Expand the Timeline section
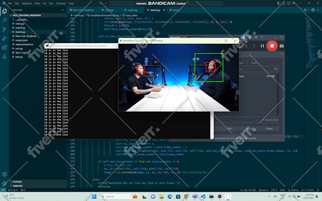Image resolution: width=322 pixels, height=201 pixels. (18, 186)
